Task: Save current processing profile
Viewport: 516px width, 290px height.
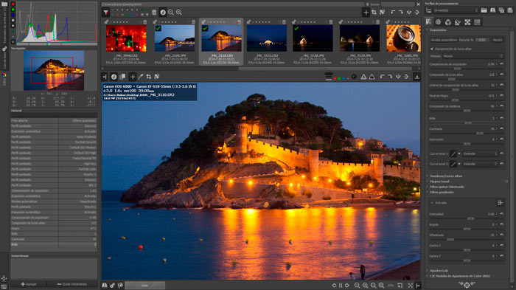Action: (492, 10)
